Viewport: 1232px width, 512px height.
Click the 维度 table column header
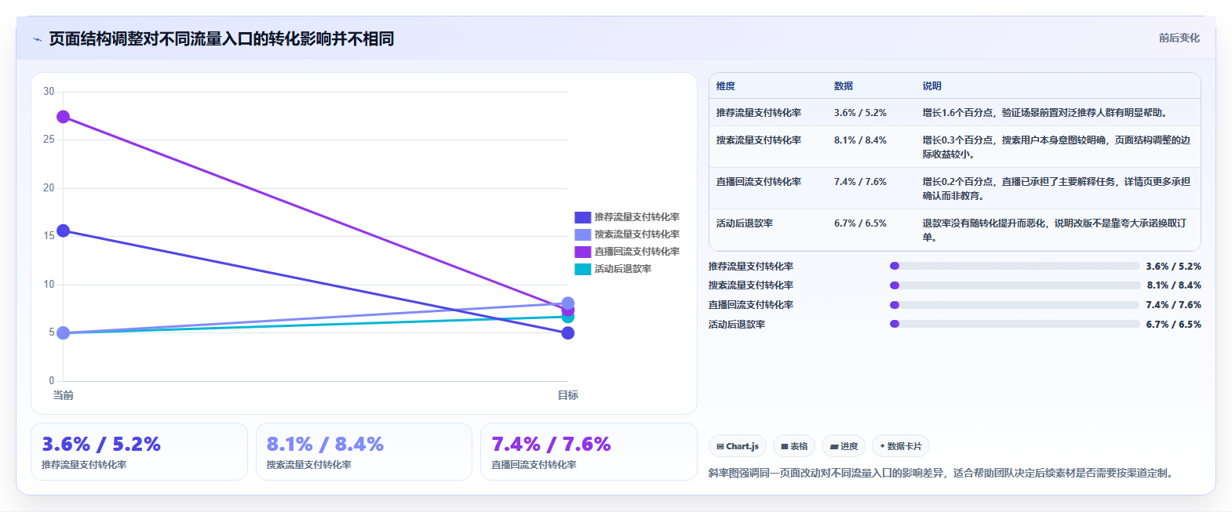(726, 86)
